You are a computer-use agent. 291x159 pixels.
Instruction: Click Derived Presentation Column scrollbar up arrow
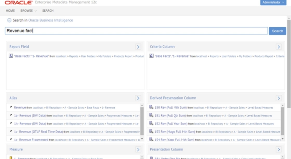click(x=282, y=105)
